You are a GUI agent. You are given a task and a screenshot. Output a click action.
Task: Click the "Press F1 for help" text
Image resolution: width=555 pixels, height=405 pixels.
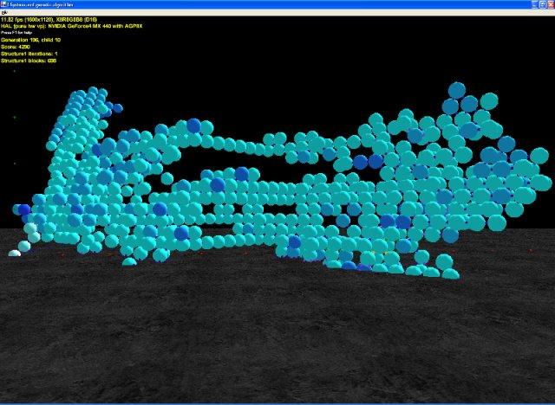coord(18,33)
